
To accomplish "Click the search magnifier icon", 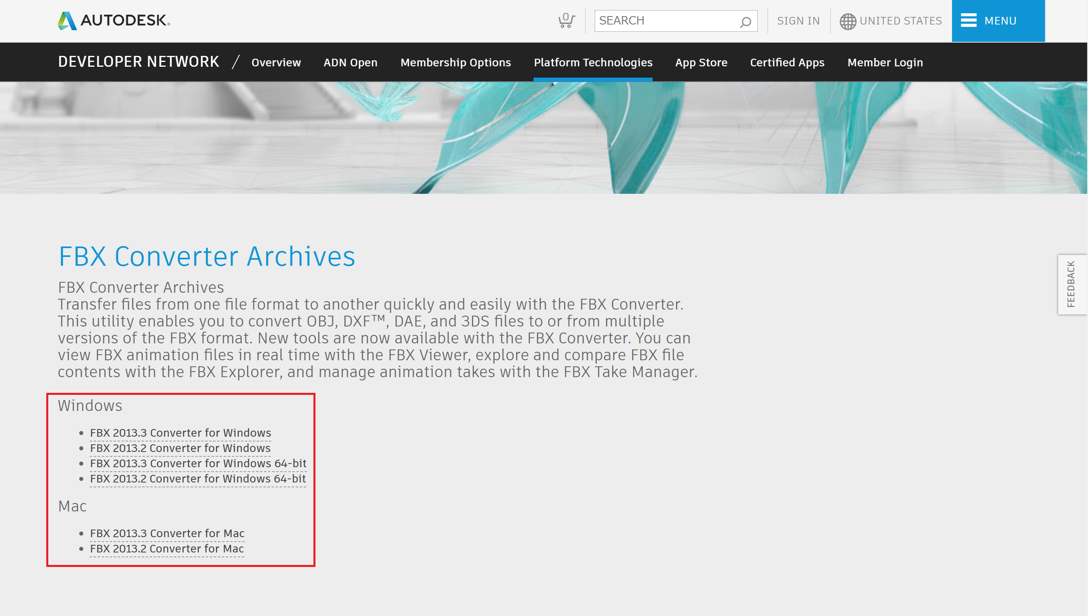I will point(745,22).
